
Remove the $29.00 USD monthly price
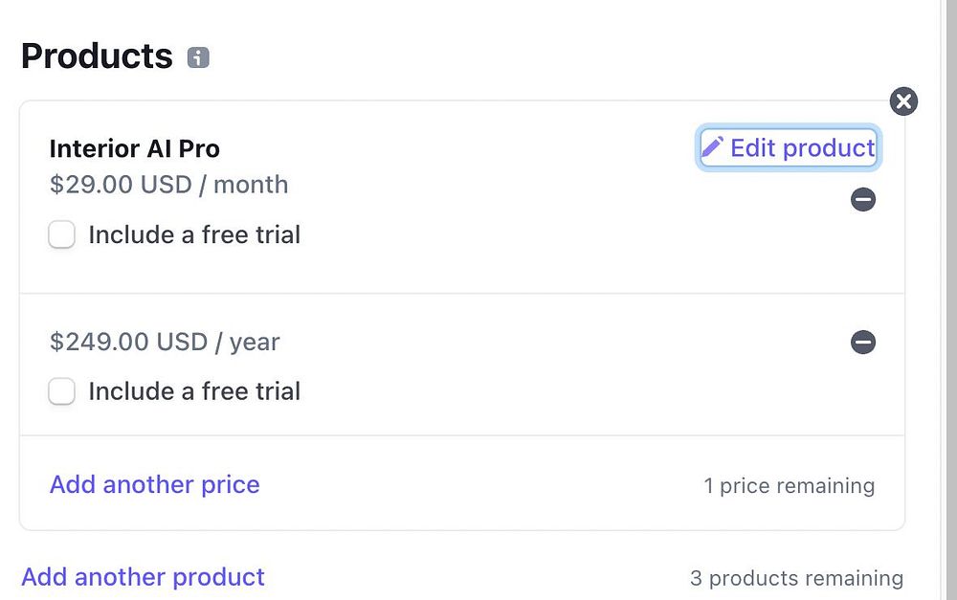tap(863, 199)
